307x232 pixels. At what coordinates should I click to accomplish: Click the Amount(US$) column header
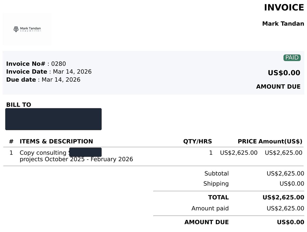pos(280,141)
